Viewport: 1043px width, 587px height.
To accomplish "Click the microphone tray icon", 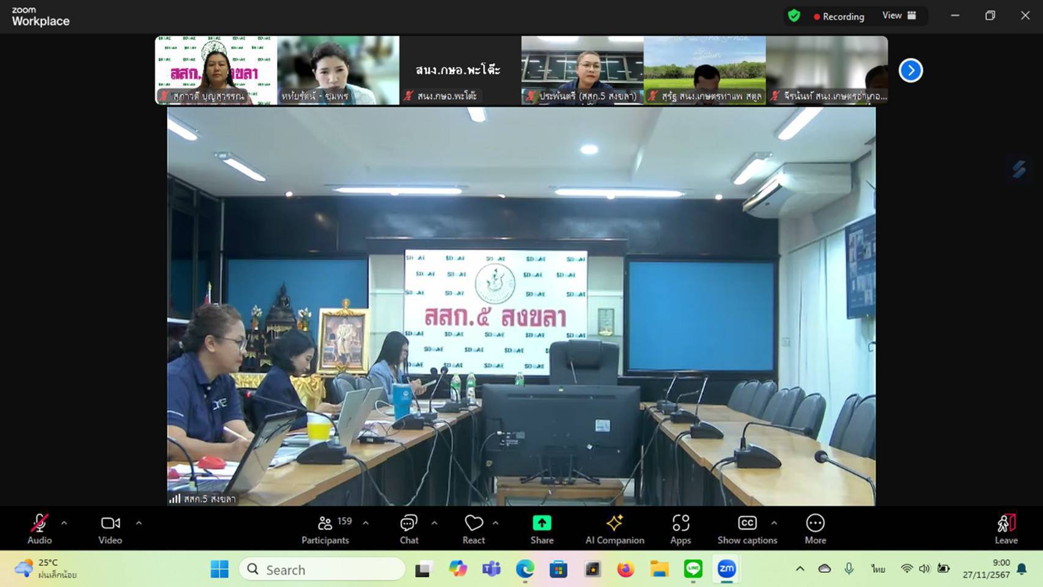I will click(x=849, y=569).
